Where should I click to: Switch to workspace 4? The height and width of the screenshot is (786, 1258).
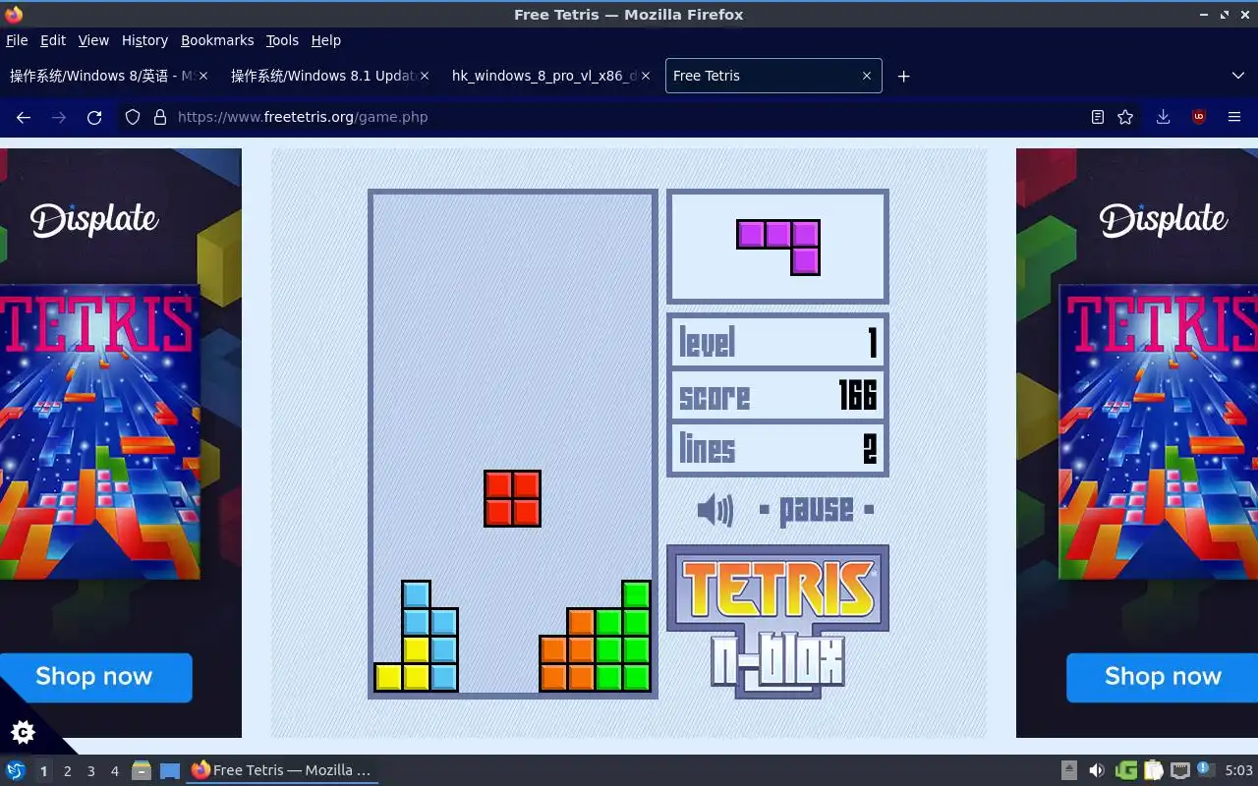(114, 771)
